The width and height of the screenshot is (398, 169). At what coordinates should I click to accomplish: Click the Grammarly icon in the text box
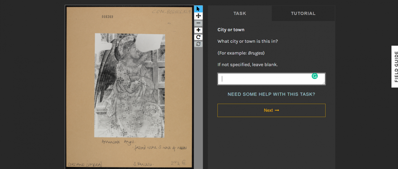(315, 76)
